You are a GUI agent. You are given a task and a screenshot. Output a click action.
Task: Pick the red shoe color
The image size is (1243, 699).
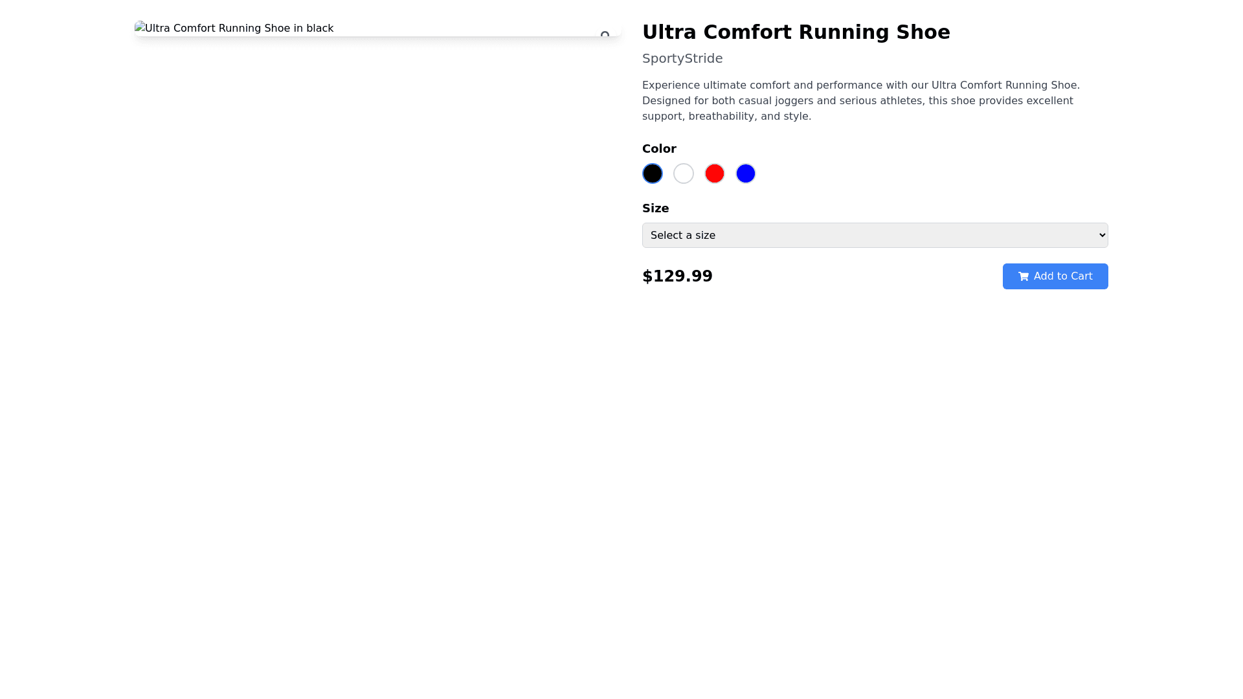point(715,173)
